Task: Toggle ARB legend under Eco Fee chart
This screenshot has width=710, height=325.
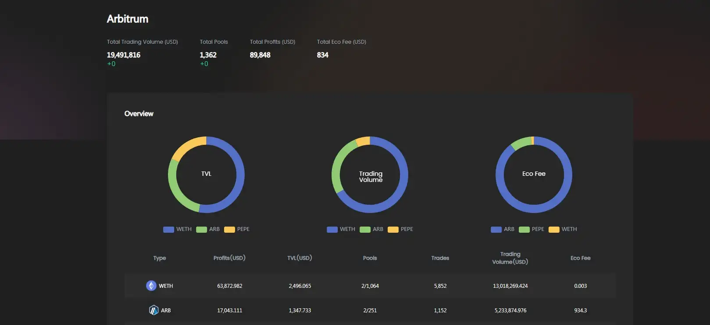Action: 496,230
